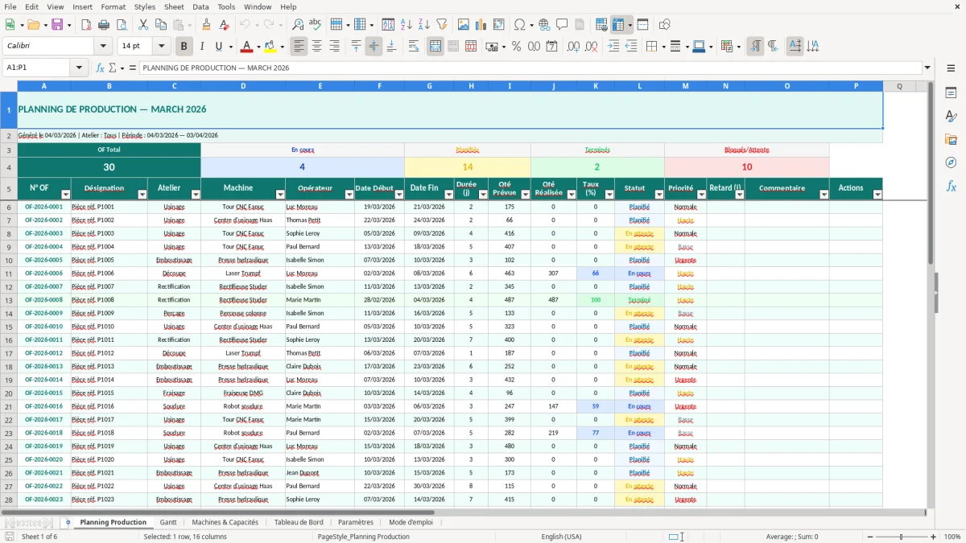Open the Calibri font name dropdown
This screenshot has height=543, width=966.
click(102, 47)
